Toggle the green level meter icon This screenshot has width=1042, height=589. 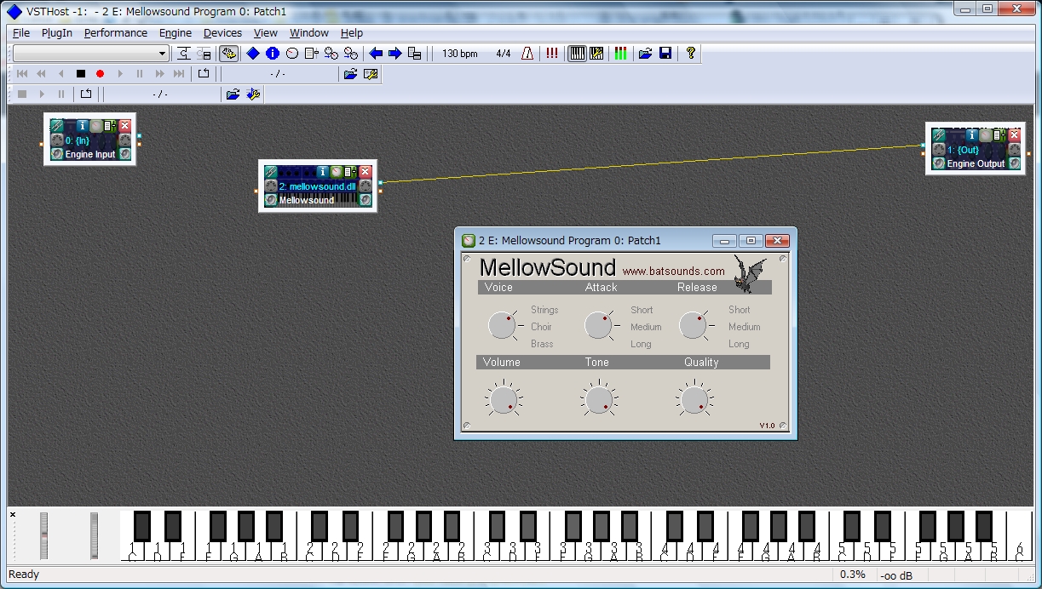click(620, 54)
